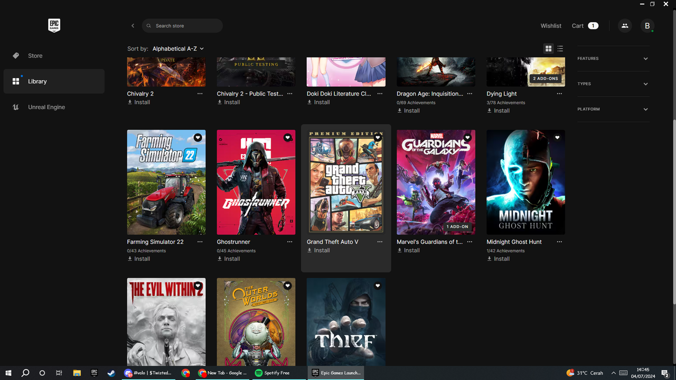The width and height of the screenshot is (676, 380).
Task: Open Cortana circle on the taskbar
Action: [42, 373]
